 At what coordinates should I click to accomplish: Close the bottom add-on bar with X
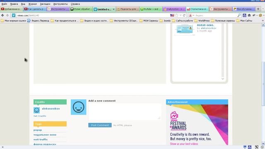[2, 147]
